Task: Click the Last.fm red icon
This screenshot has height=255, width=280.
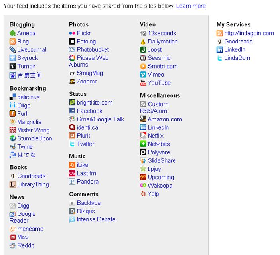Action: [x=72, y=173]
